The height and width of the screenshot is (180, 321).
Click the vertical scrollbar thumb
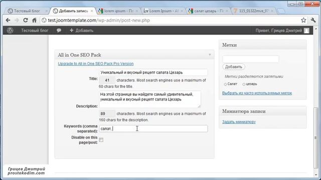pos(315,138)
